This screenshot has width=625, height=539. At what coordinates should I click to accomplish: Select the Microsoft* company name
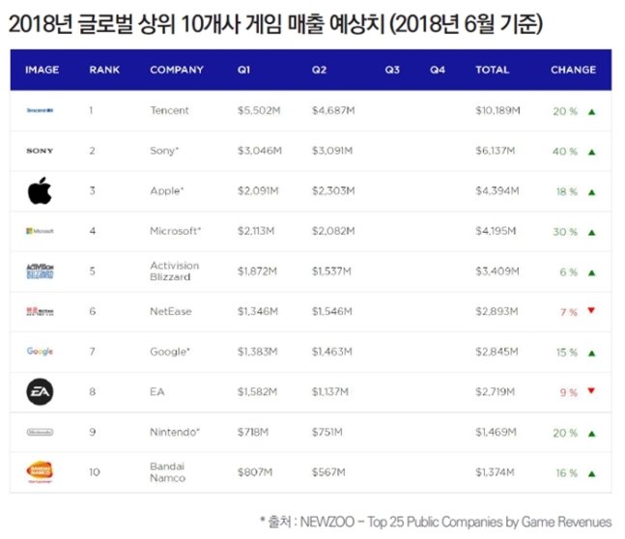pos(176,231)
